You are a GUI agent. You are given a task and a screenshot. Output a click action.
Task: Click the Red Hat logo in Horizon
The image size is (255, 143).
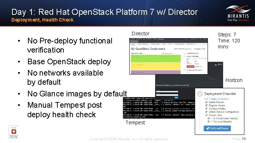coord(219,65)
